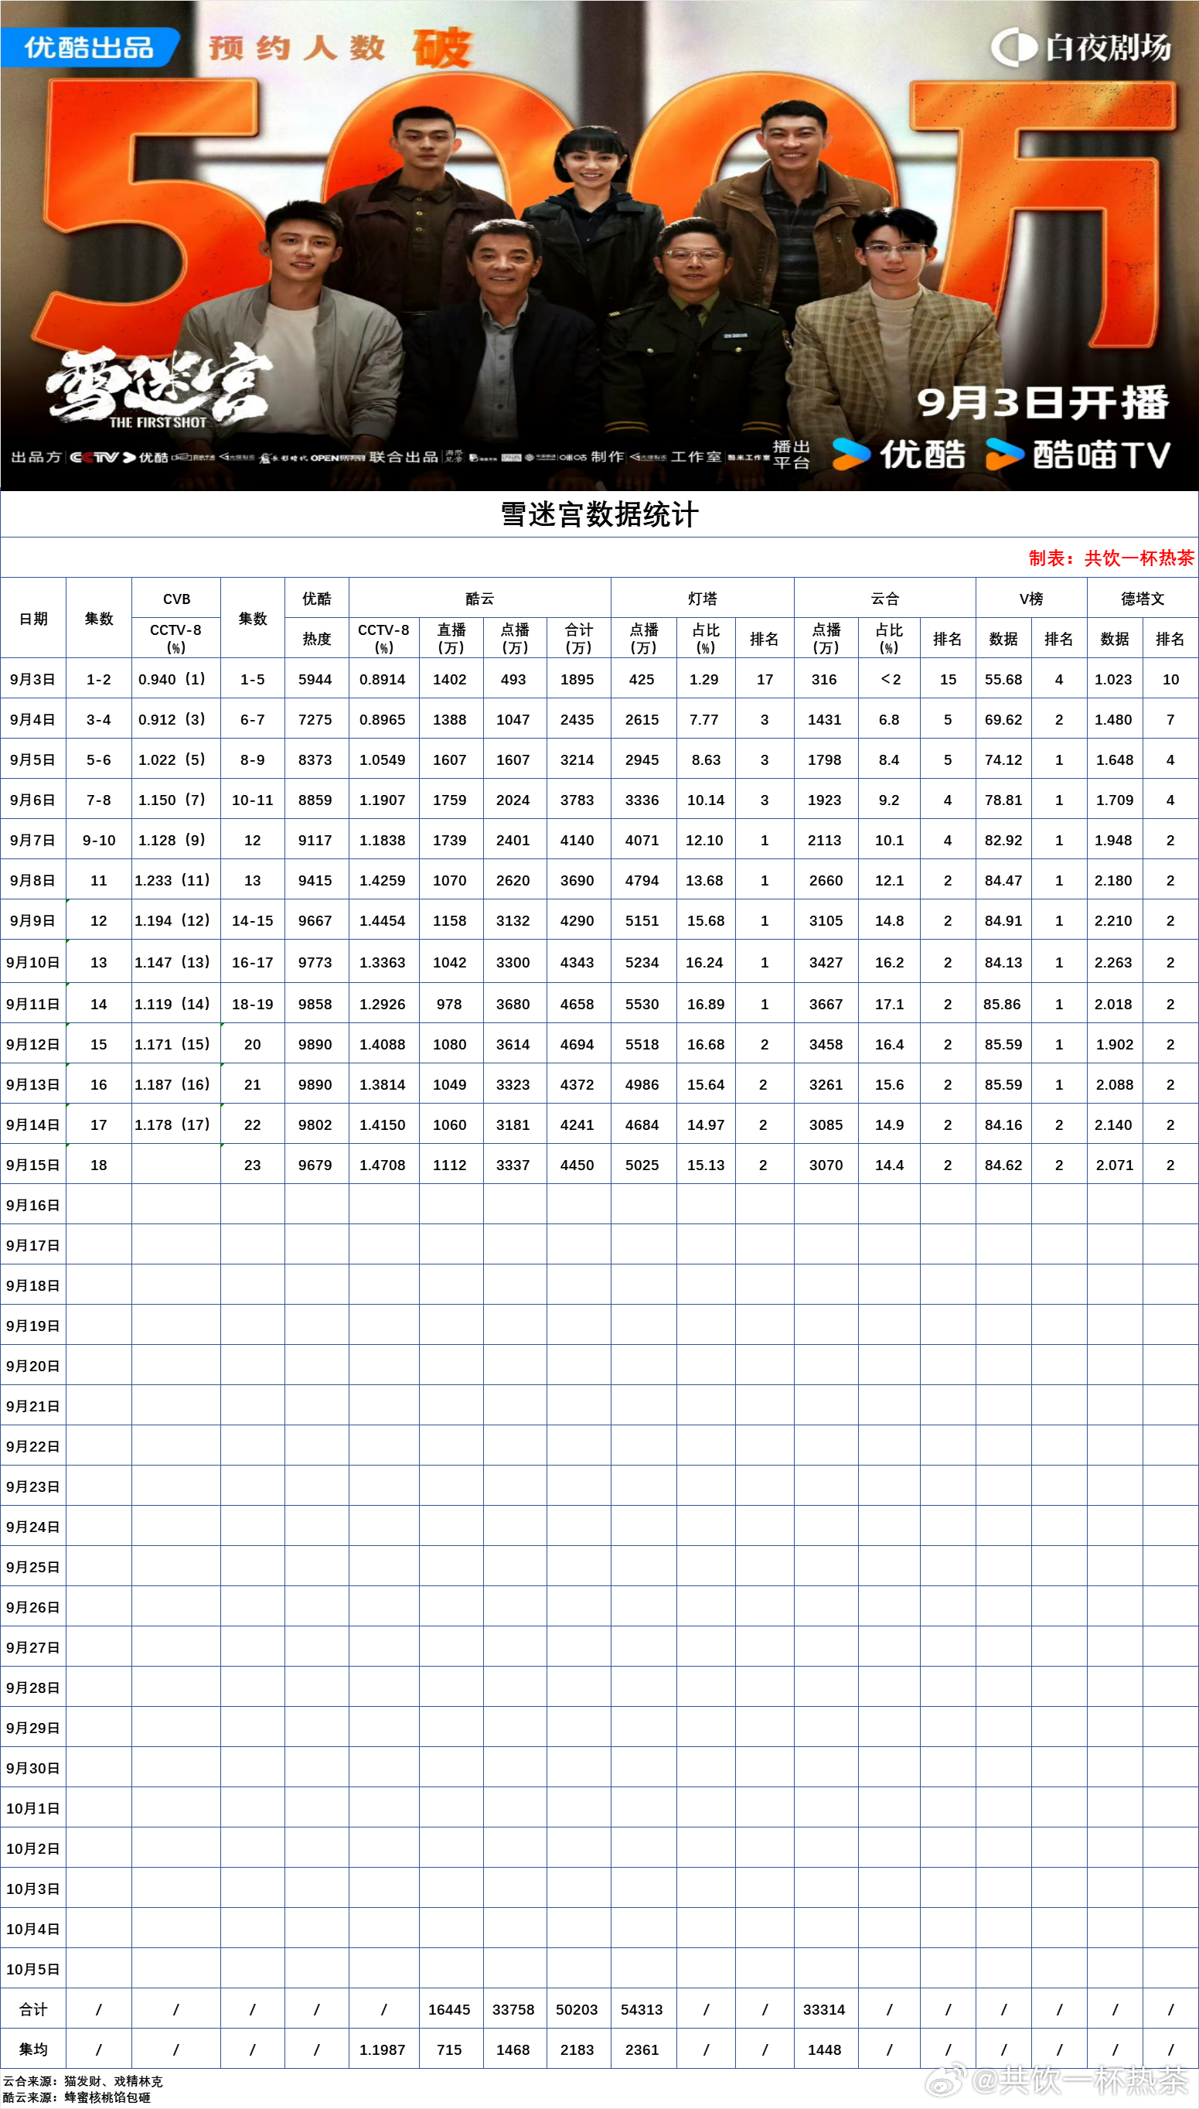Click the 0.940 (1) CVB rating cell
Screen dimensions: 1199x2109
pyautogui.click(x=176, y=679)
